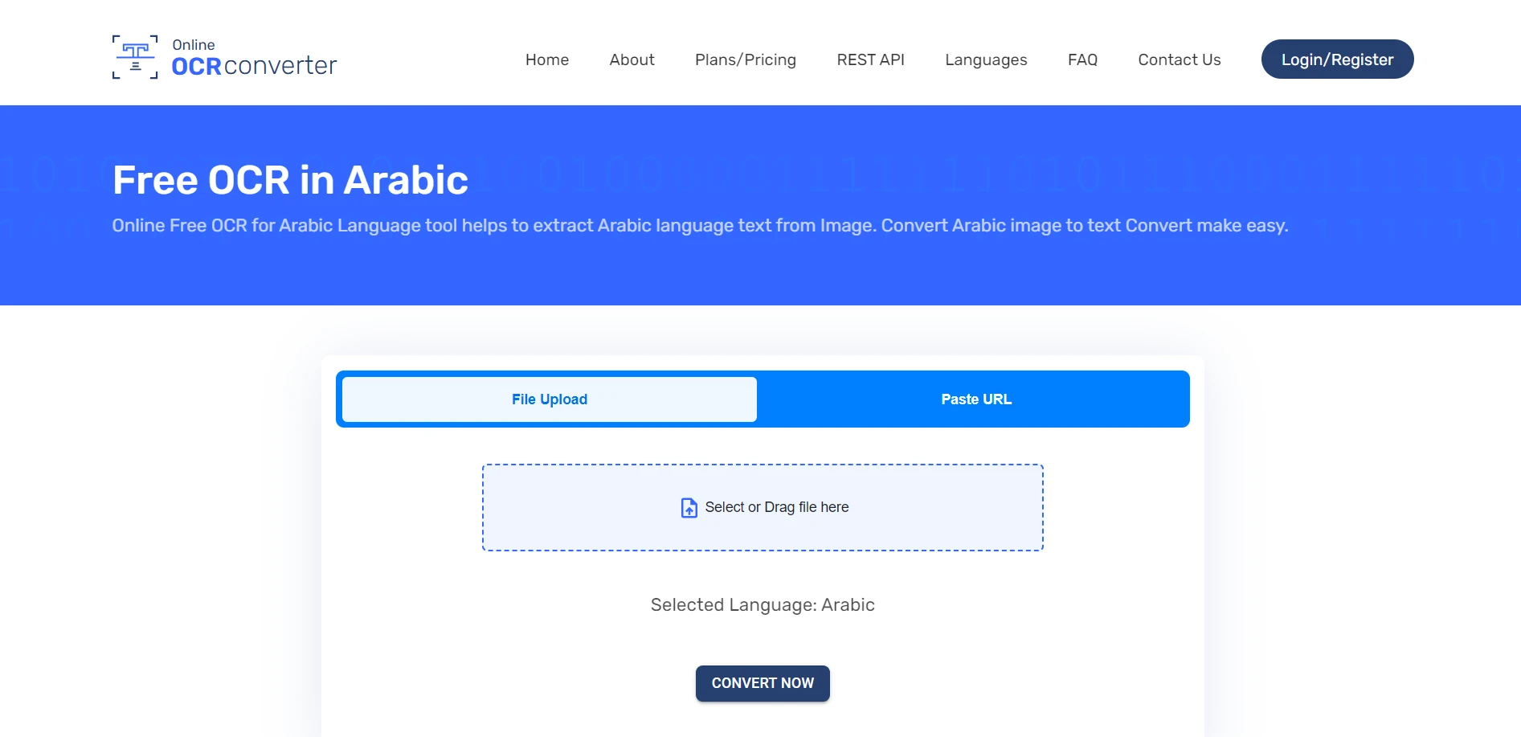
Task: Click the upload file icon in drop zone
Action: 689,508
